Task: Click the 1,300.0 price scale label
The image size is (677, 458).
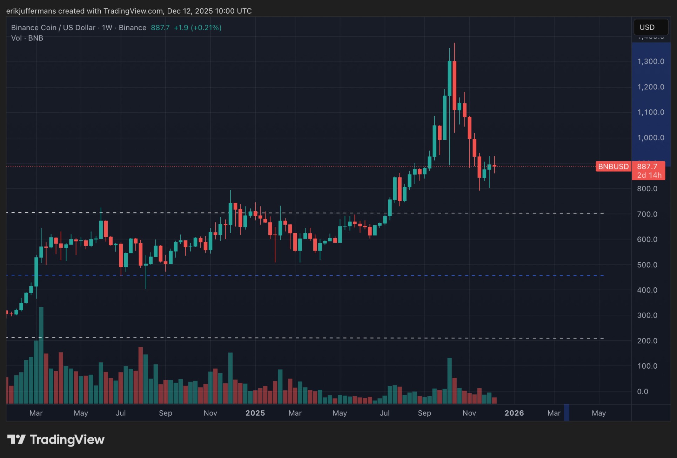Action: coord(651,62)
